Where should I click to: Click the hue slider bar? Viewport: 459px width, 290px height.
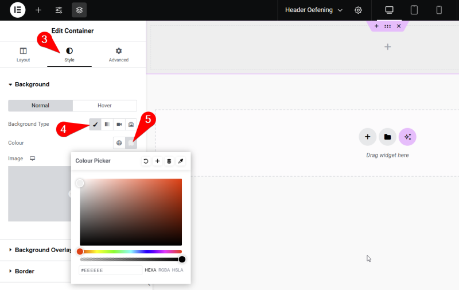[131, 252]
